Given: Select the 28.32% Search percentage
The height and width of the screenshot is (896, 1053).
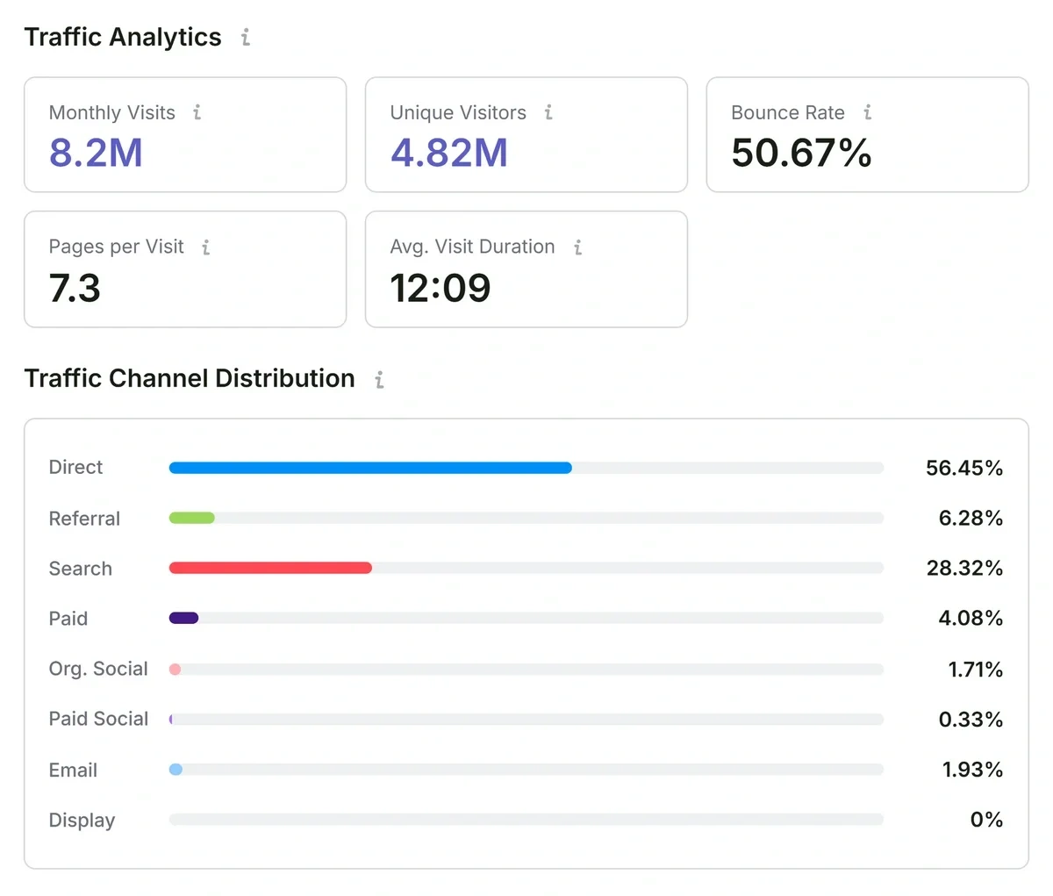Looking at the screenshot, I should click(964, 568).
